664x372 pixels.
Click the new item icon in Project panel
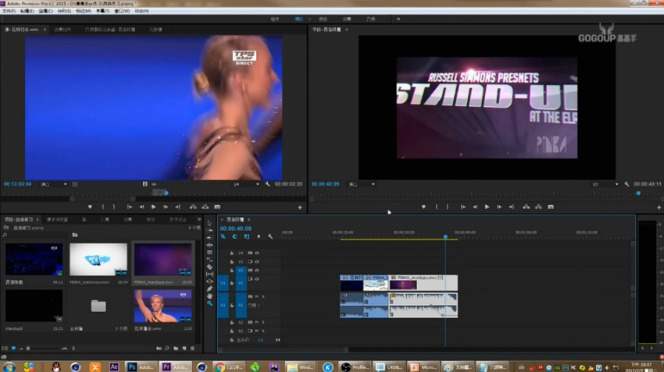point(184,349)
